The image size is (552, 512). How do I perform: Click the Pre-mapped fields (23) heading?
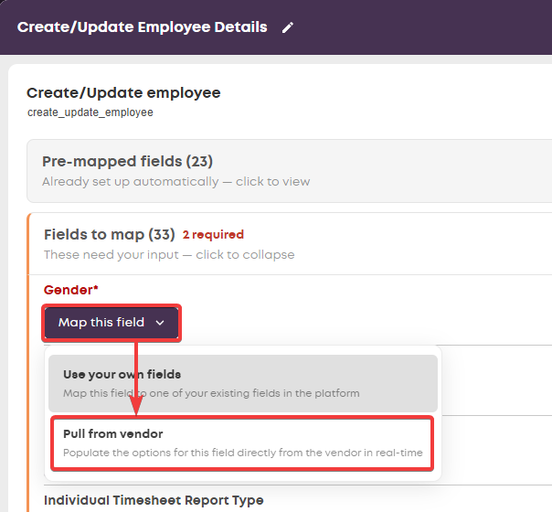pos(127,161)
